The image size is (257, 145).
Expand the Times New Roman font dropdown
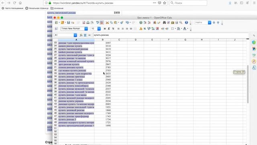(86, 29)
